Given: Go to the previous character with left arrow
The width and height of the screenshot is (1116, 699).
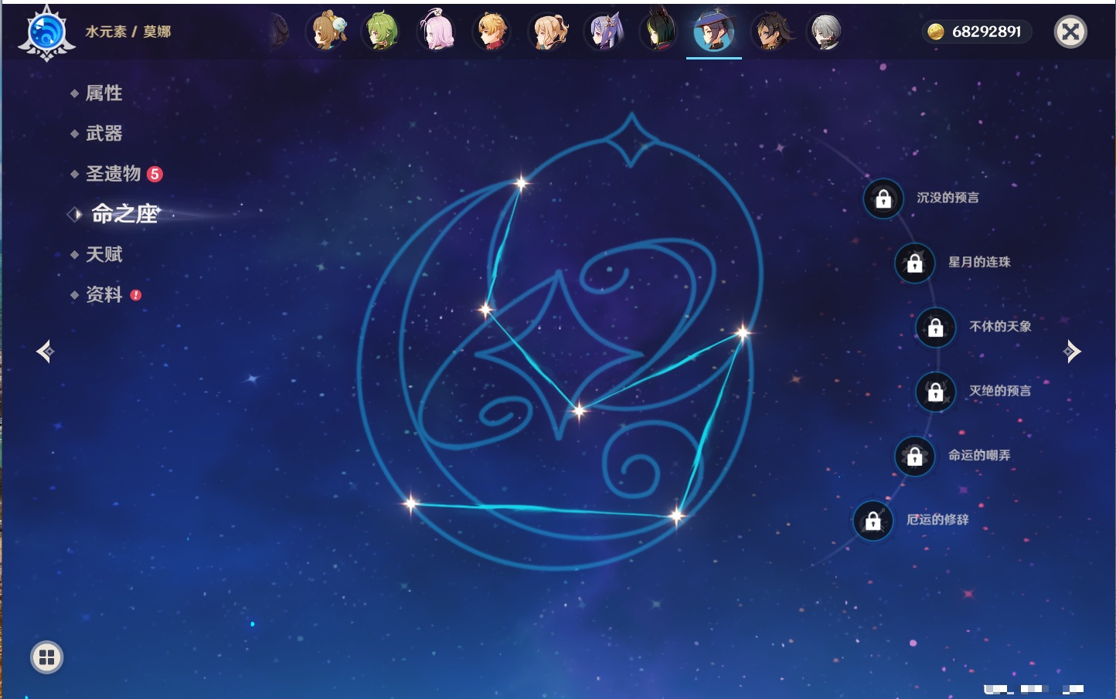Looking at the screenshot, I should [x=46, y=351].
